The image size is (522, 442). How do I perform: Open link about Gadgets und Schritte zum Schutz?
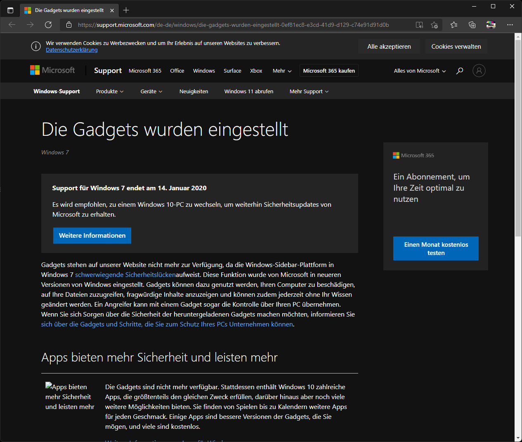pyautogui.click(x=167, y=324)
